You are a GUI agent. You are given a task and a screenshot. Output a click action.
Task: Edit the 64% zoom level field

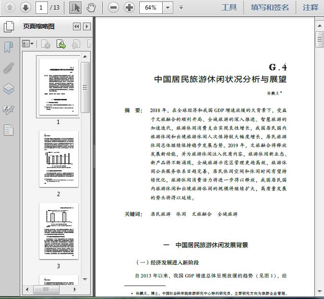coord(151,8)
